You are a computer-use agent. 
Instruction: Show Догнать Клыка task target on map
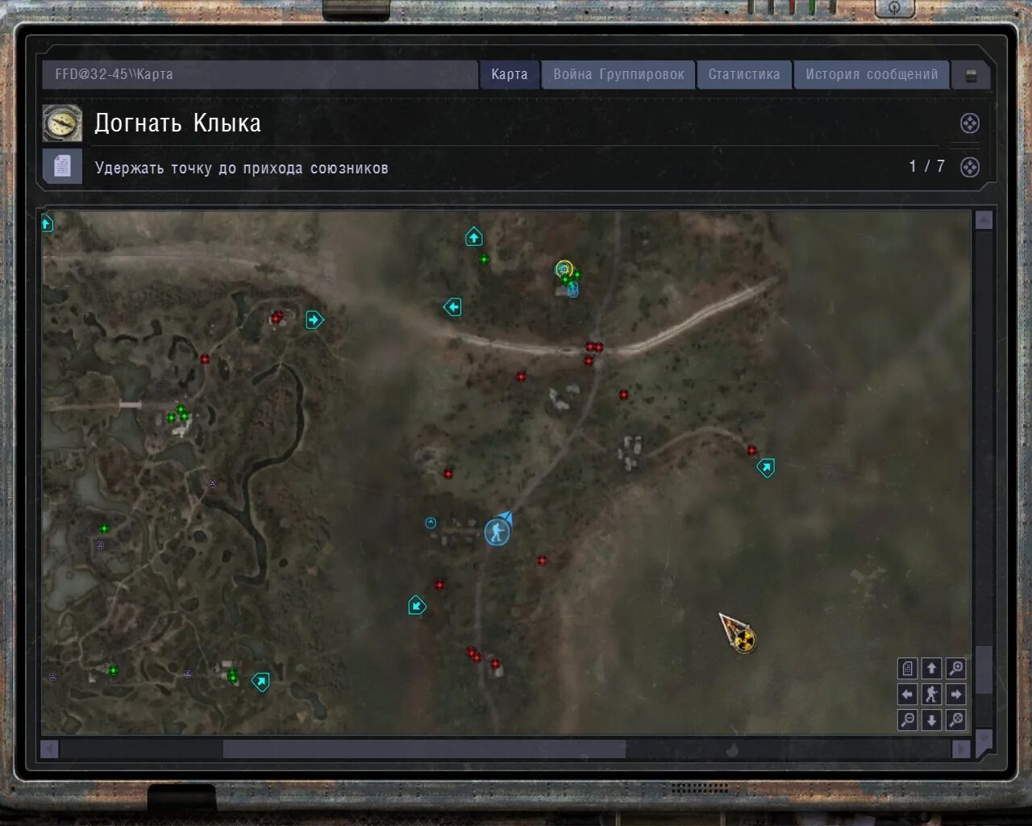[x=970, y=123]
